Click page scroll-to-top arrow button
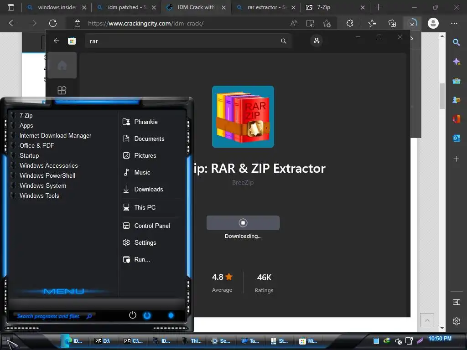 click(427, 320)
